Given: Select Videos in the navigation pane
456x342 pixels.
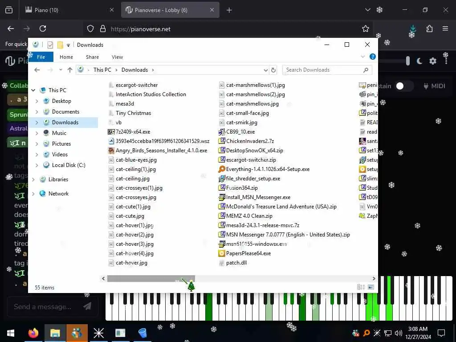Looking at the screenshot, I should pyautogui.click(x=60, y=155).
